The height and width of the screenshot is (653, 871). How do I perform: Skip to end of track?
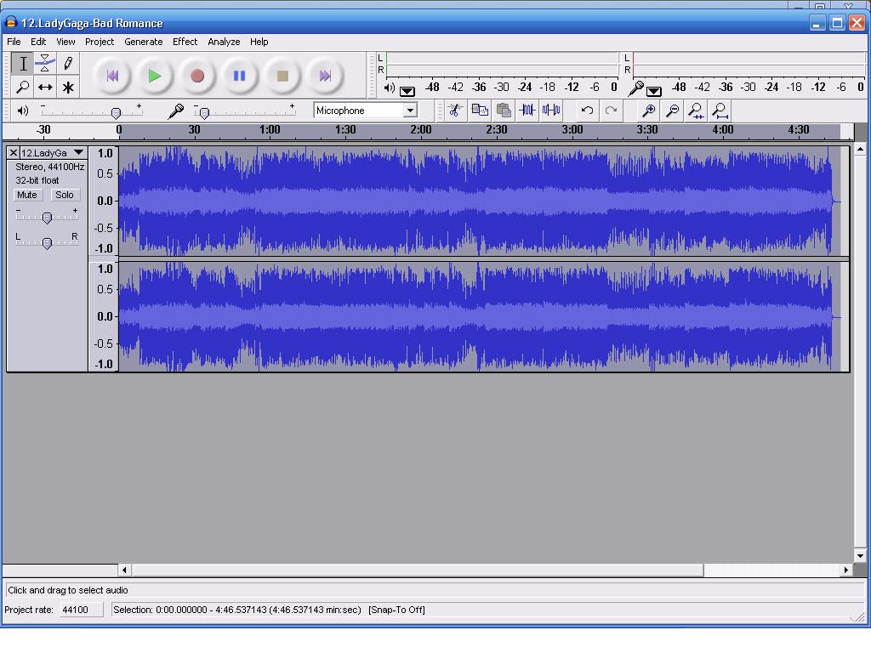tap(325, 76)
